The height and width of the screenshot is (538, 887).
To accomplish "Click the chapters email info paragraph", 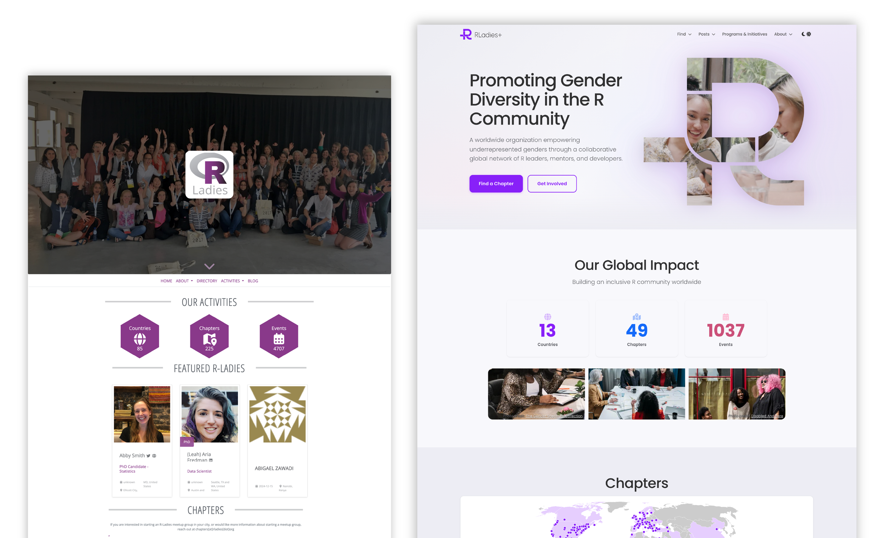I will 205,527.
